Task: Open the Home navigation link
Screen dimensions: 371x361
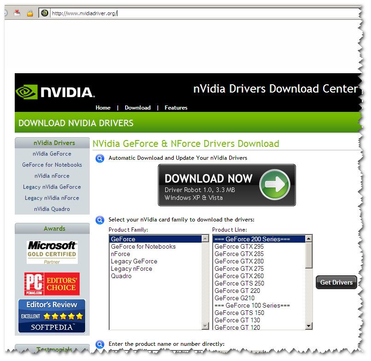Action: [103, 108]
